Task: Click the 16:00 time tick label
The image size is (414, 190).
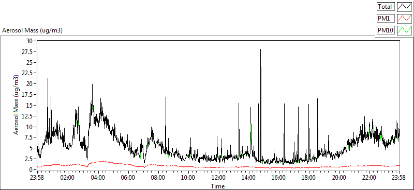Action: coord(279,177)
